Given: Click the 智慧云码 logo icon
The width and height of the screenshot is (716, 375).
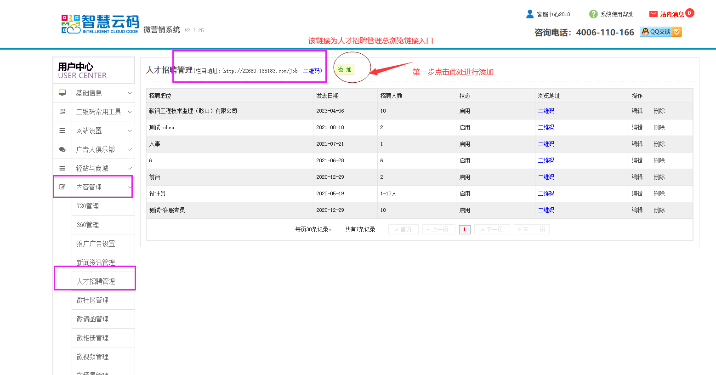Looking at the screenshot, I should point(71,24).
